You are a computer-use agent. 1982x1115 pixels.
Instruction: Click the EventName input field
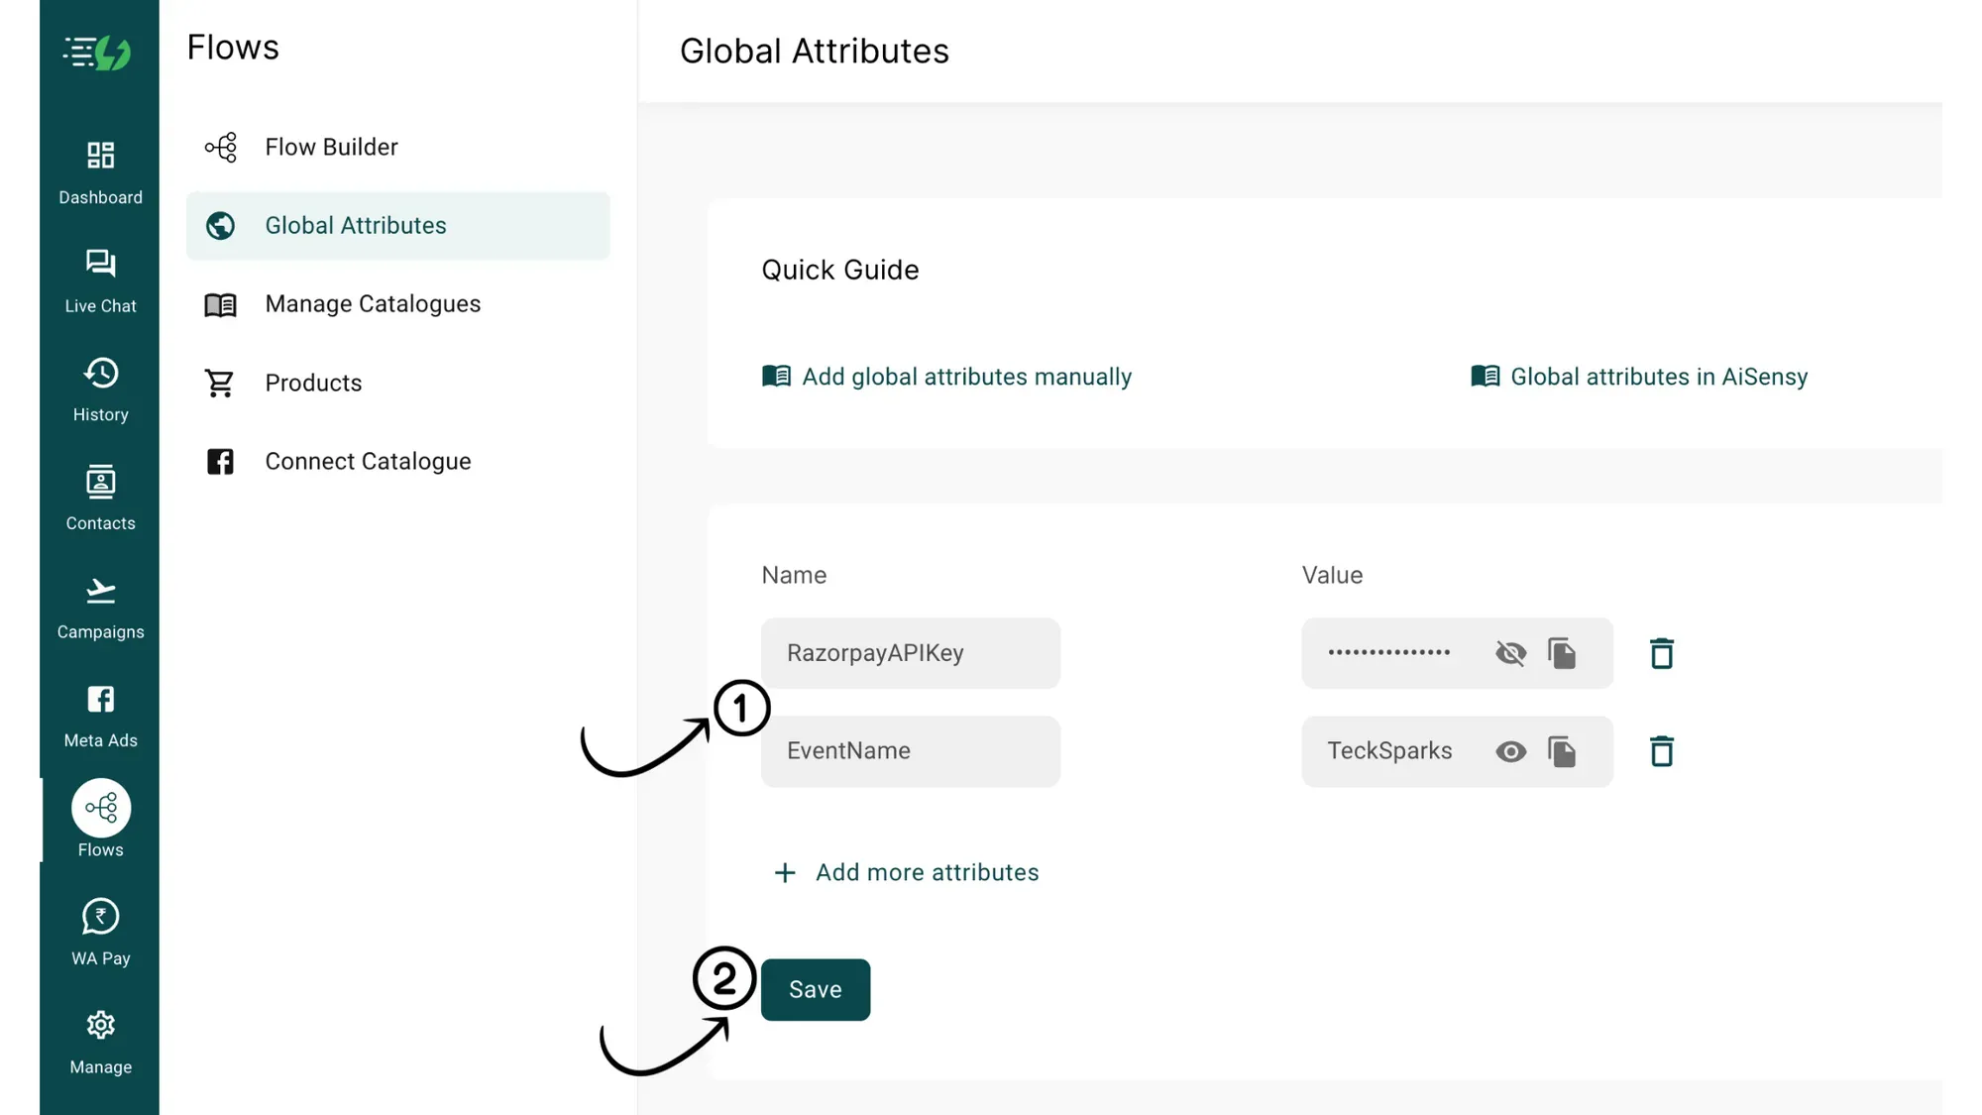pos(910,751)
